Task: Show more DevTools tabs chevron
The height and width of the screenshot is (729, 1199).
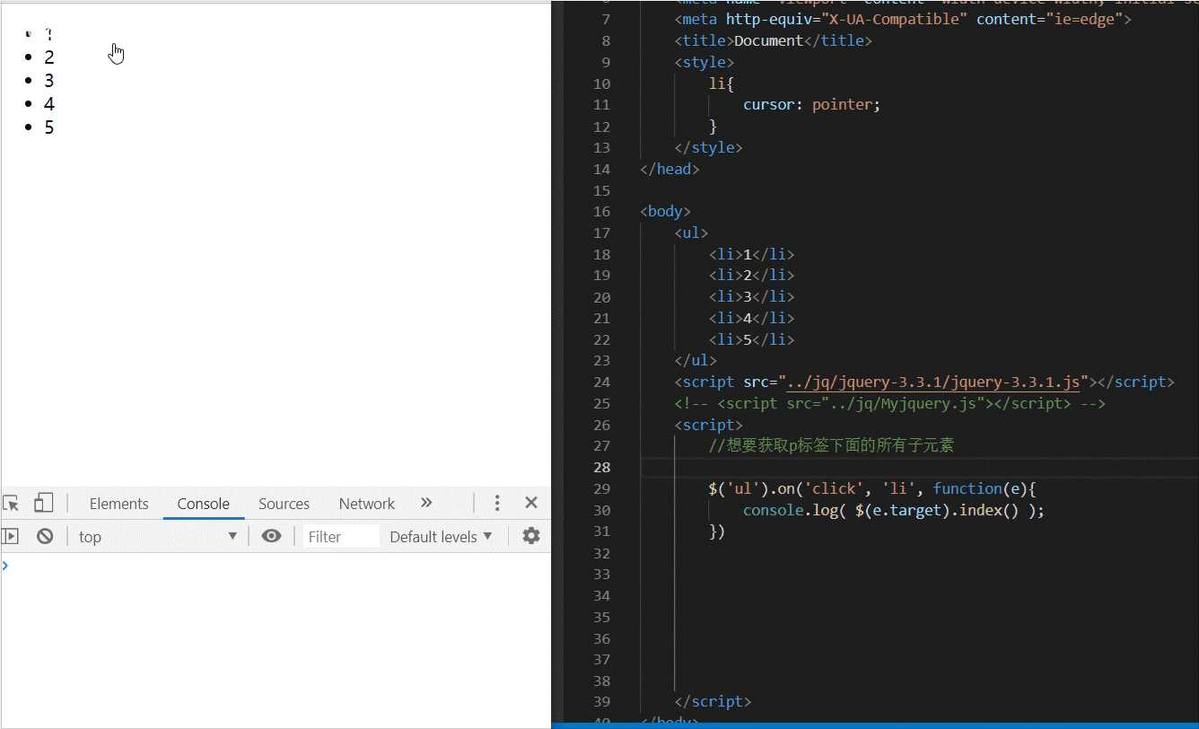Action: [x=426, y=503]
